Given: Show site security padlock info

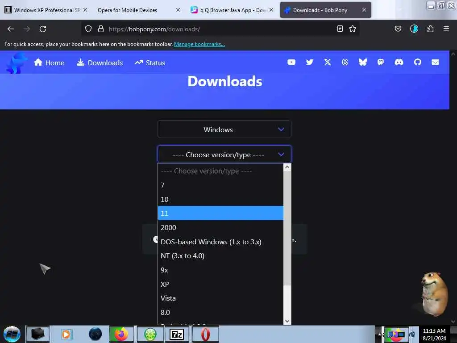Looking at the screenshot, I should (x=101, y=29).
